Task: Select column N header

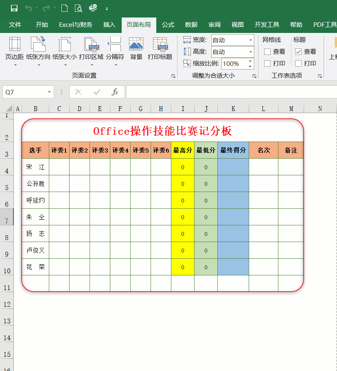Action: [x=320, y=109]
